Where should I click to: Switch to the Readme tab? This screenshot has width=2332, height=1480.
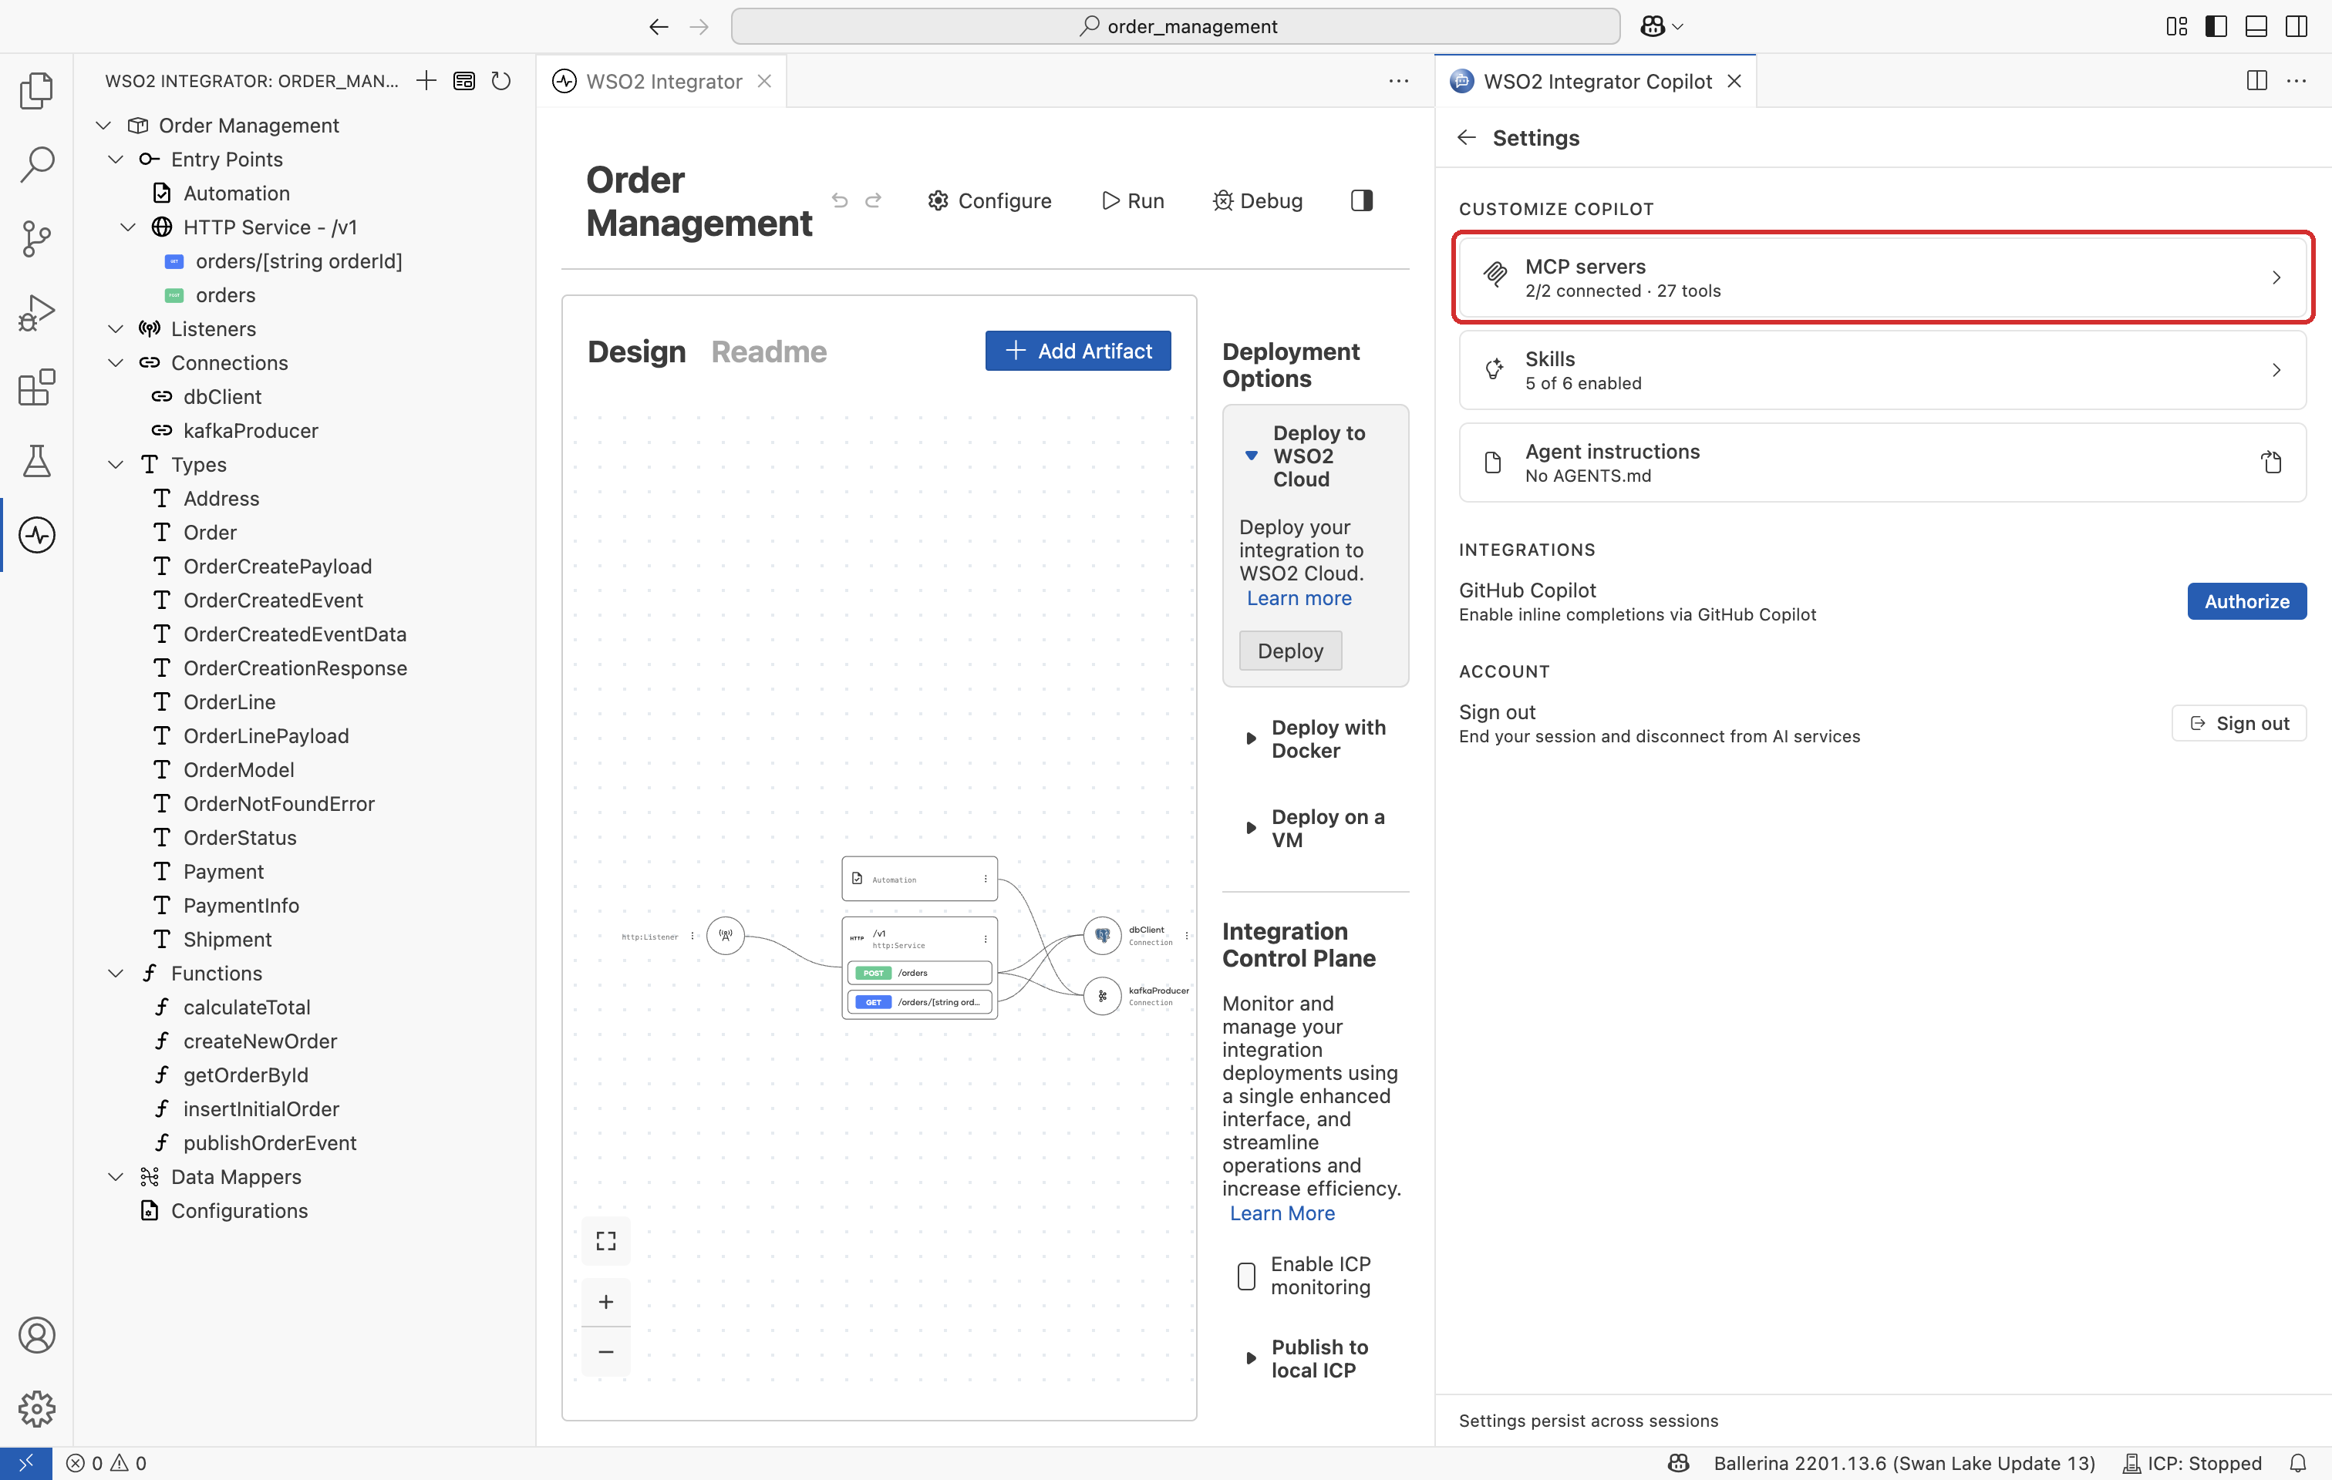point(769,351)
